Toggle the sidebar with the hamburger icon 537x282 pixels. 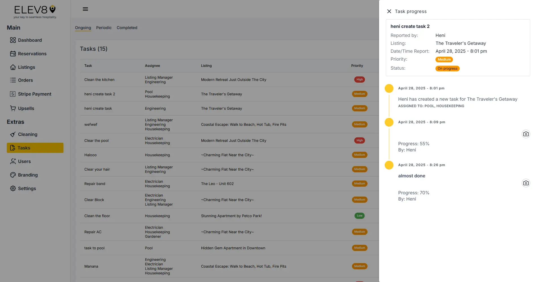pos(85,9)
